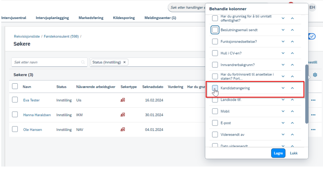
Task: Click the search magnifier in name field
Action: (83, 62)
